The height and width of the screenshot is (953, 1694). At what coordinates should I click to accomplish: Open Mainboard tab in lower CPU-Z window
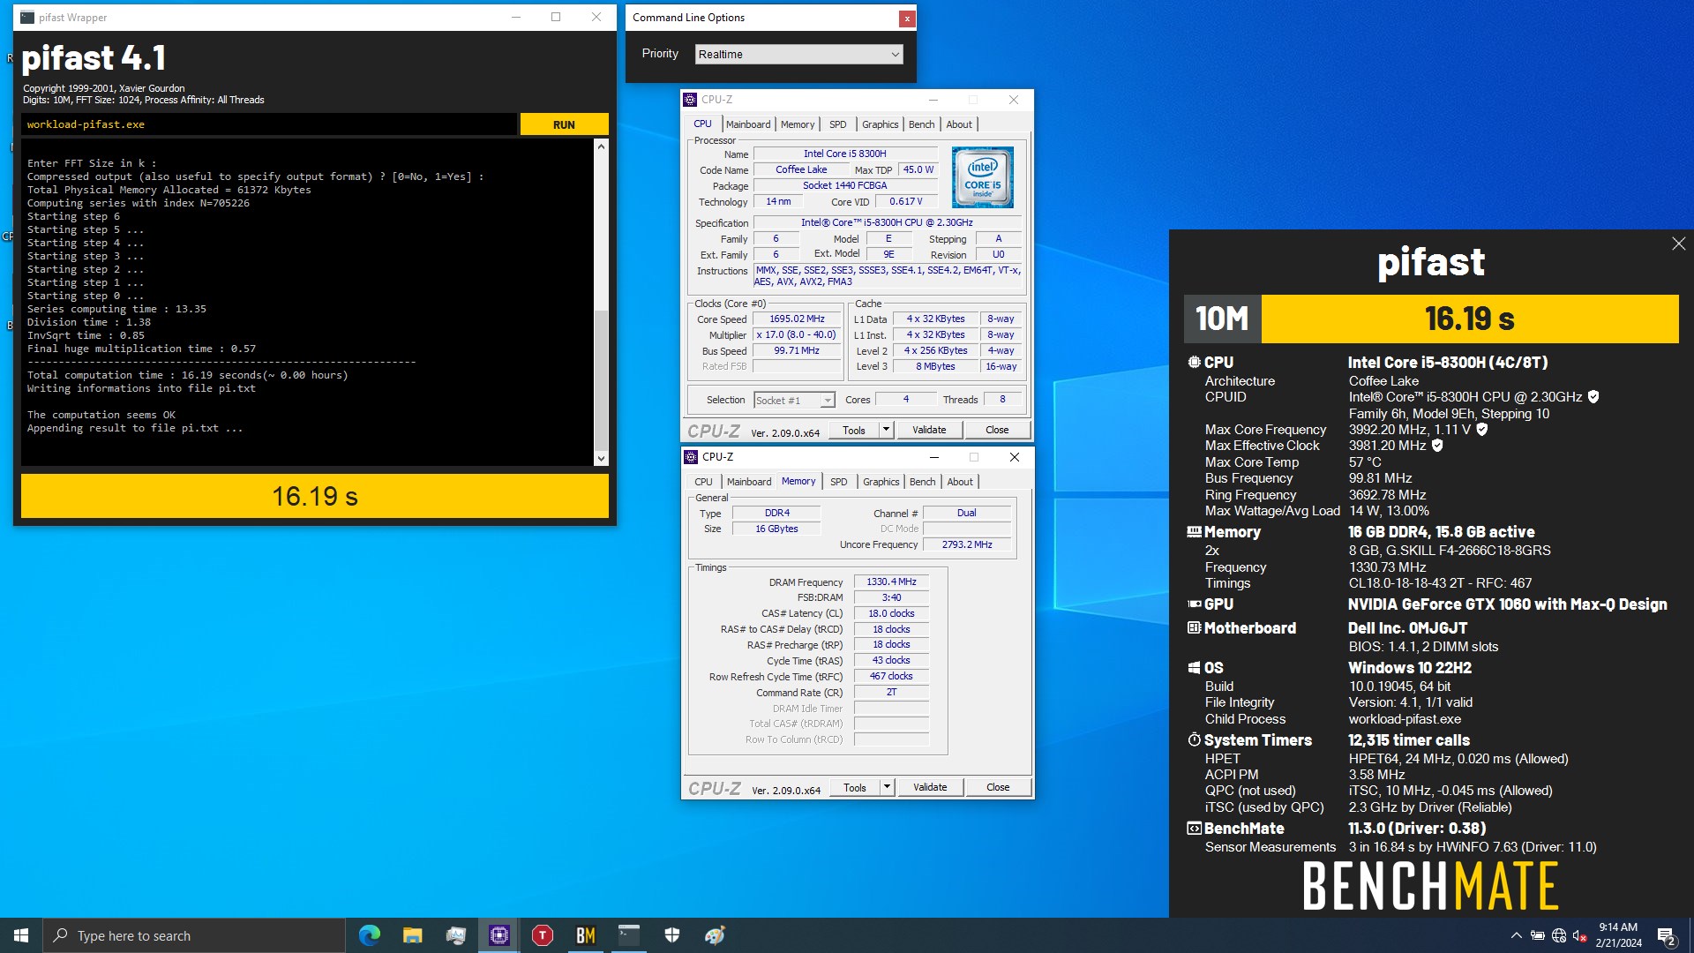(x=749, y=482)
